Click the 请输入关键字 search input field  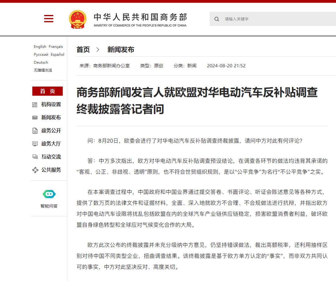pyautogui.click(x=246, y=19)
